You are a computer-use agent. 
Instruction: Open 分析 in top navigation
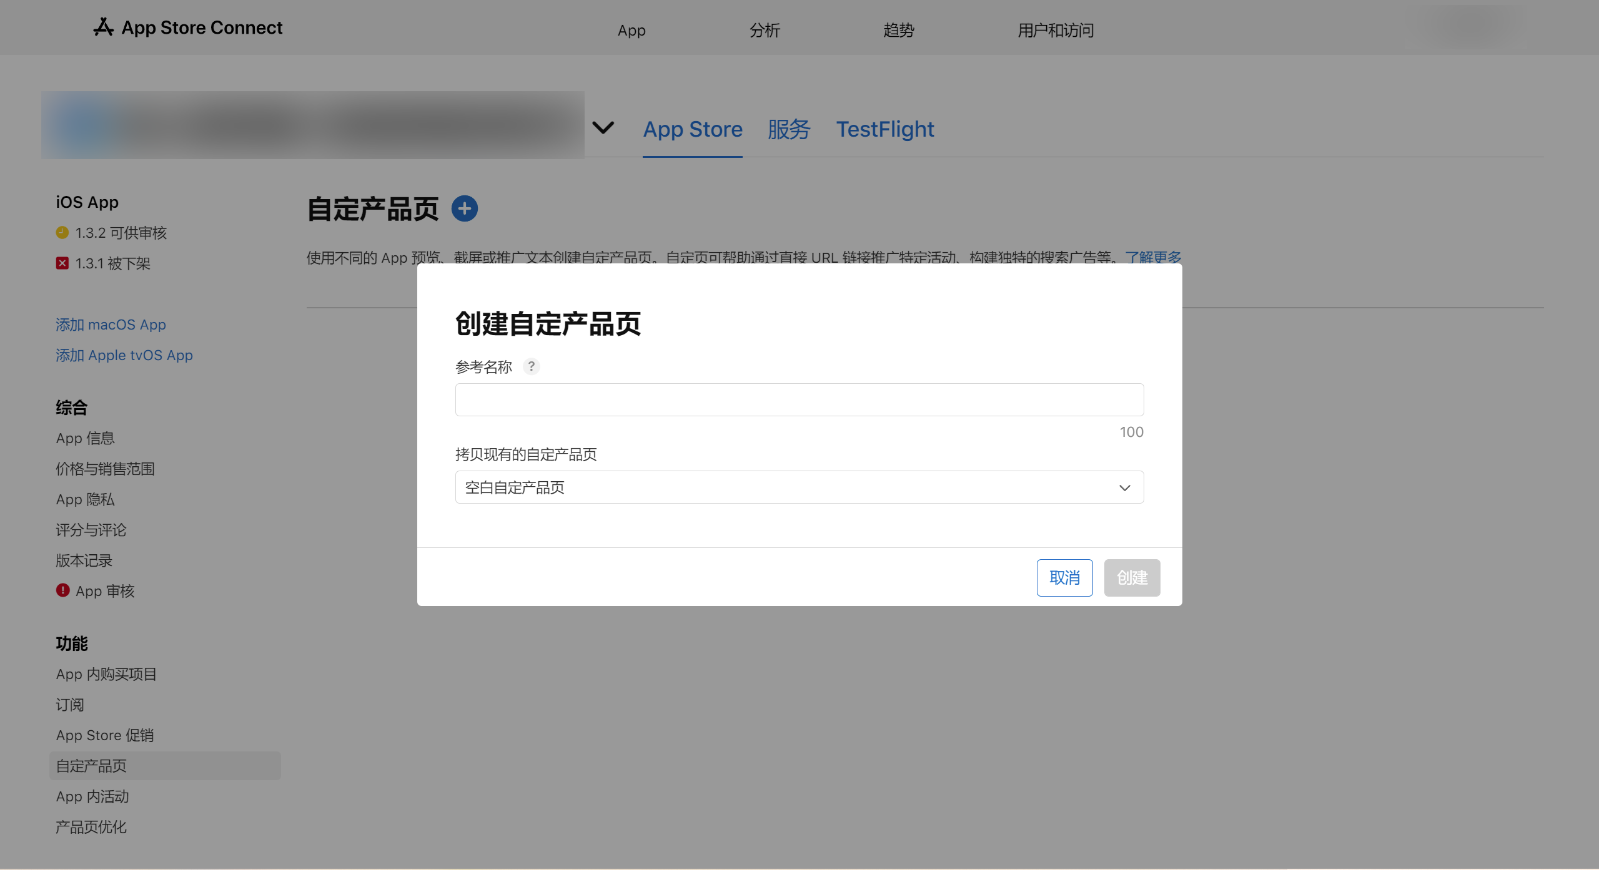[x=765, y=30]
